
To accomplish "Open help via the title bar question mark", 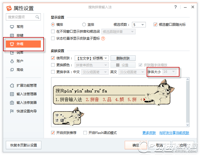I will click(176, 7).
